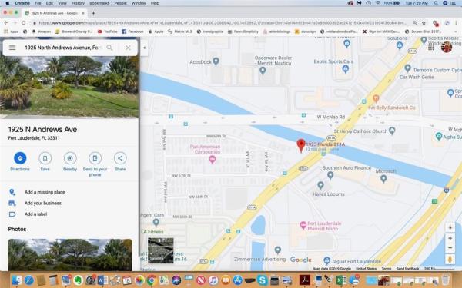
Task: Select the 1925 N Andrews Ave tab
Action: [55, 13]
